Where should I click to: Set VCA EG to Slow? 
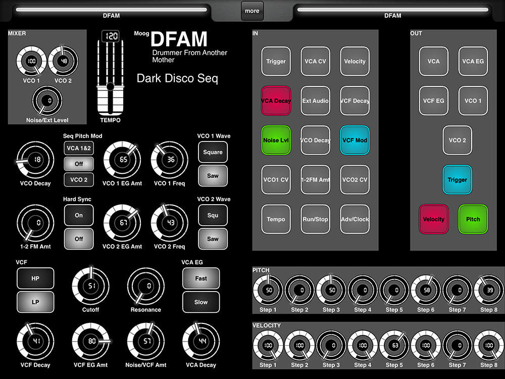coord(201,302)
